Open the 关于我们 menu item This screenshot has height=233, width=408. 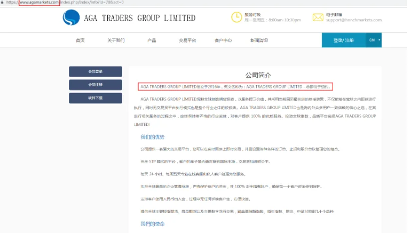point(116,40)
